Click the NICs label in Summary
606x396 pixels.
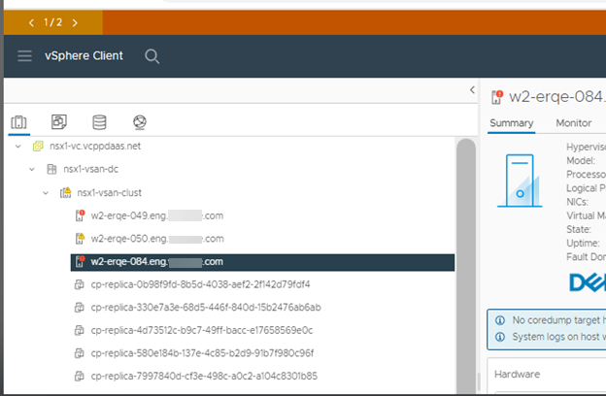point(578,202)
